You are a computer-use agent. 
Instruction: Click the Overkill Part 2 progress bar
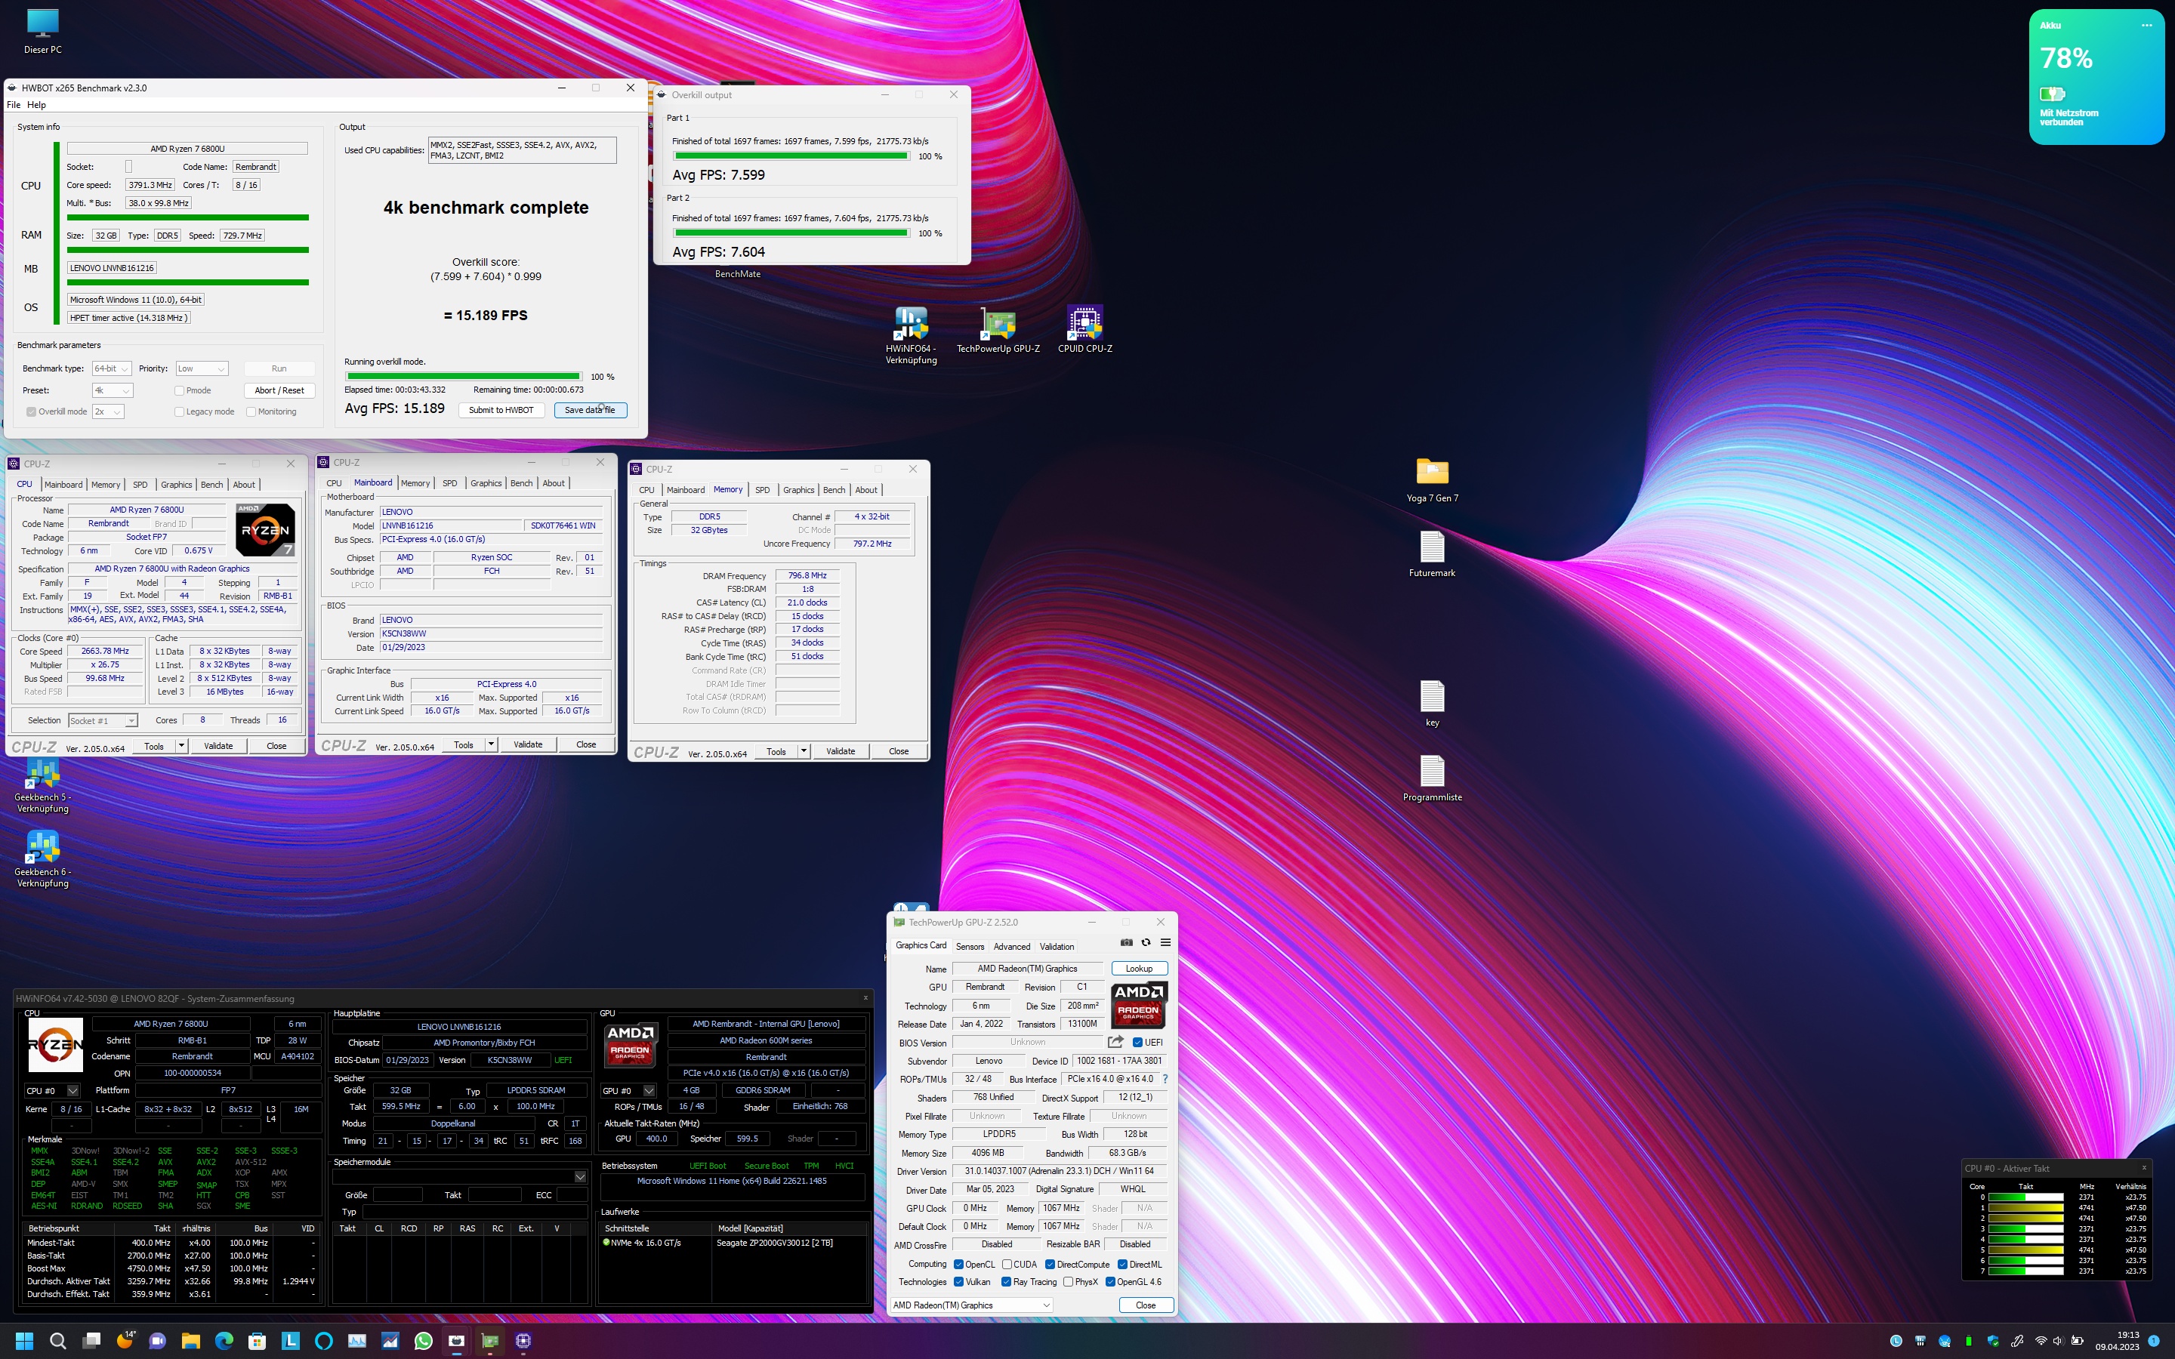coord(791,233)
